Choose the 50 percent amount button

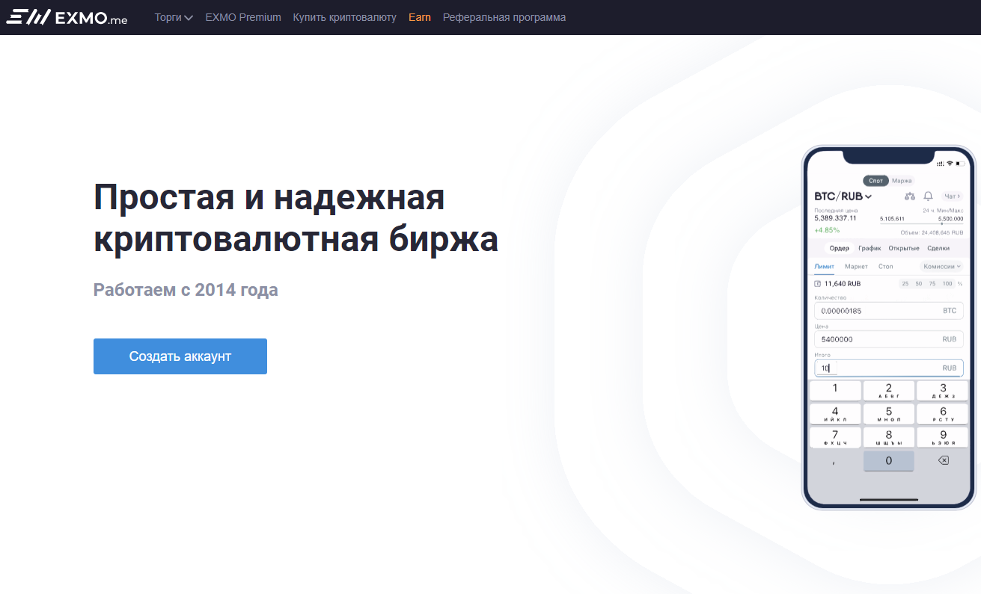[x=919, y=284]
